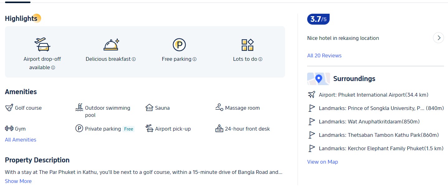Click the 24-hour front desk icon
This screenshot has width=448, height=192.
[x=219, y=128]
